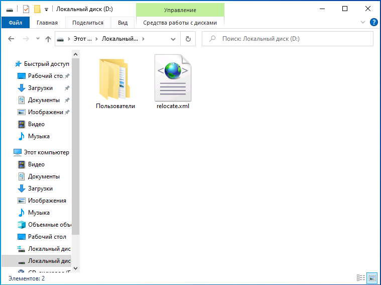Switch to the Главная ribbon tab
This screenshot has height=285, width=381.
pyautogui.click(x=47, y=23)
